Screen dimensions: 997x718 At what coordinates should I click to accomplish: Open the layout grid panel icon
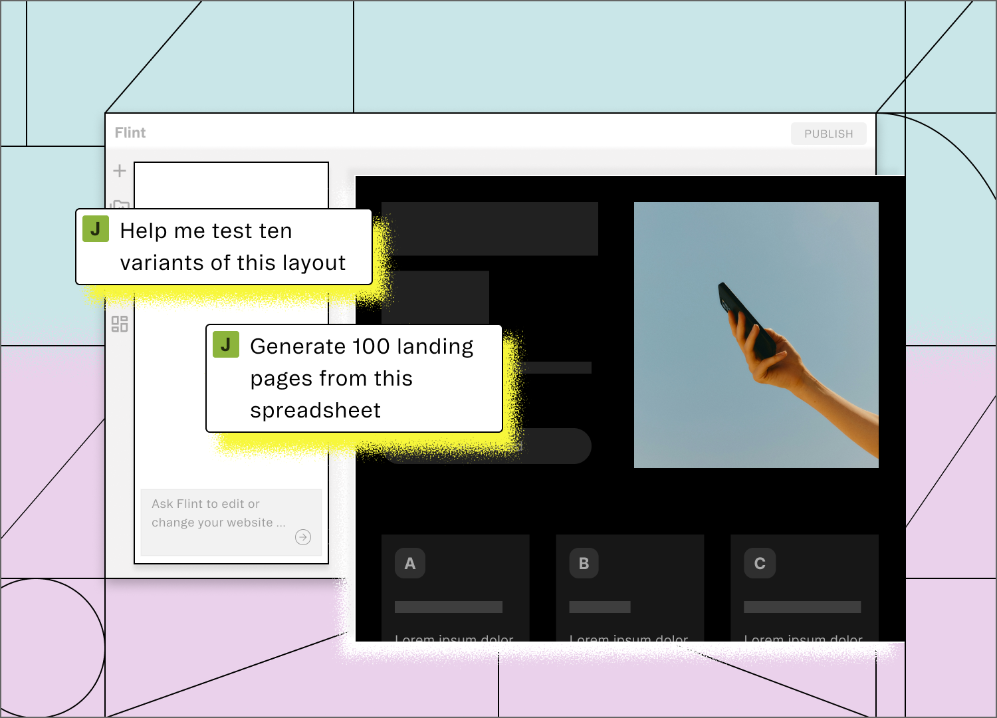pos(120,324)
